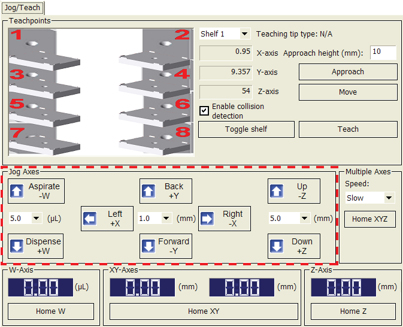Open the Shelf 1 dropdown
The height and width of the screenshot is (327, 403).
[244, 34]
